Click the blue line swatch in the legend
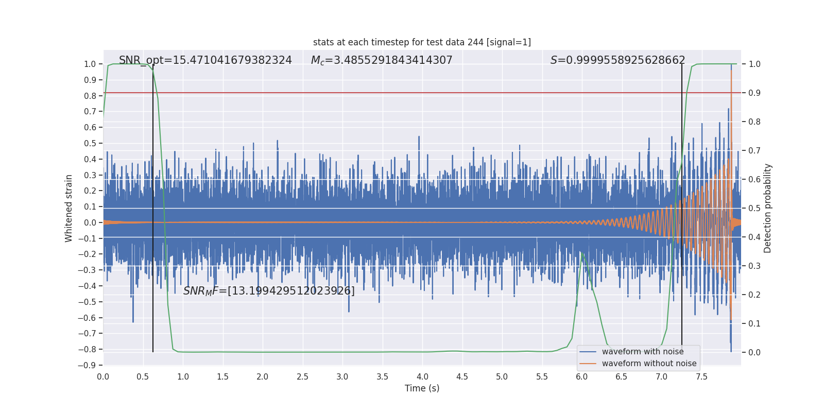Screen dimensions: 824x412 coord(588,352)
